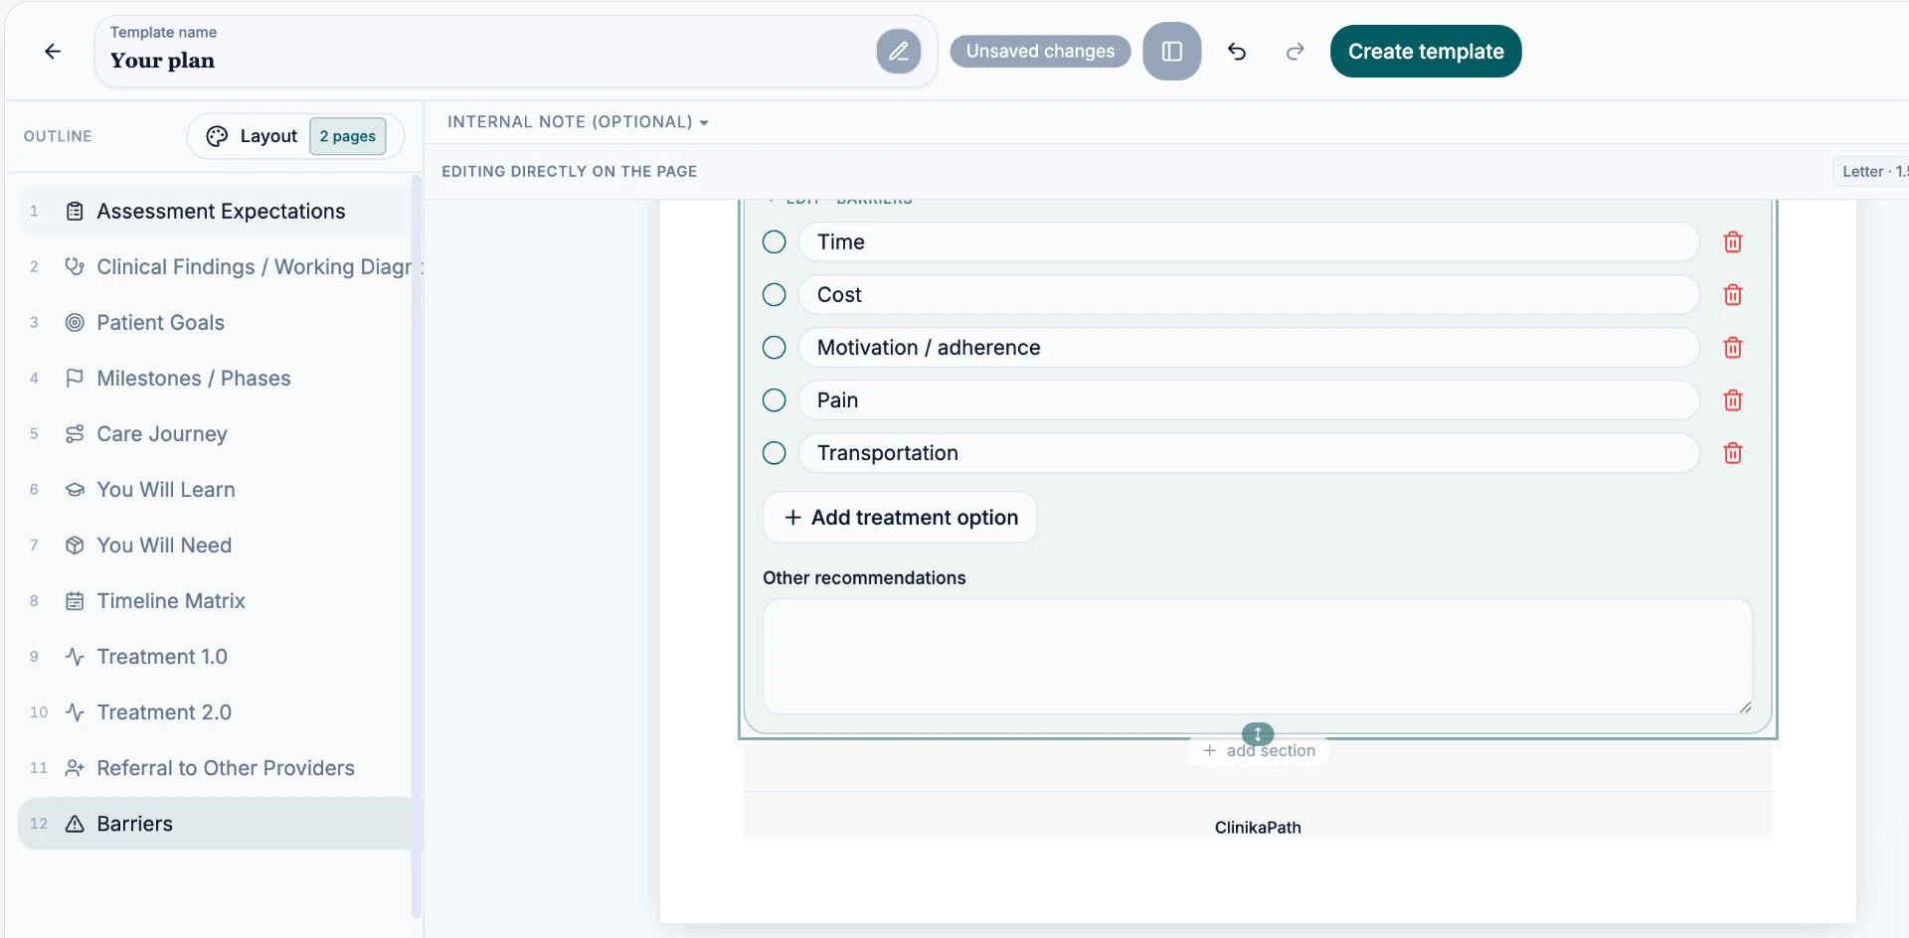Click the Timeline Matrix calendar icon
The width and height of the screenshot is (1909, 938).
[x=75, y=601]
